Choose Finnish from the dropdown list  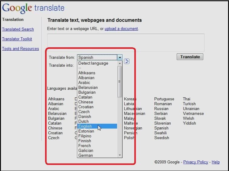click(97, 141)
